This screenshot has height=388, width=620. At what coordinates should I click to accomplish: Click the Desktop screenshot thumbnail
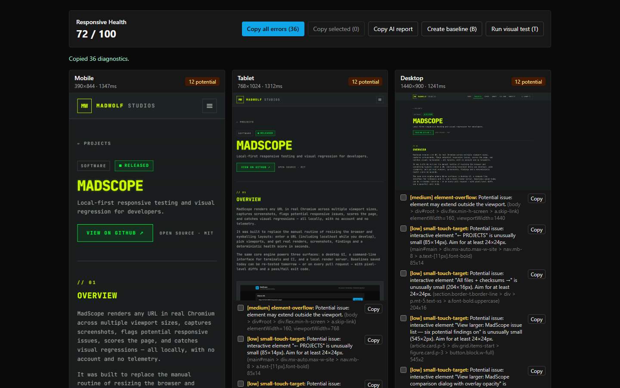473,141
